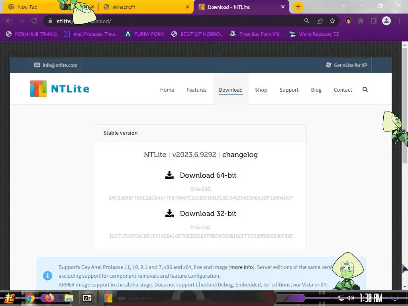Open the Start menu on the taskbar

click(x=10, y=298)
